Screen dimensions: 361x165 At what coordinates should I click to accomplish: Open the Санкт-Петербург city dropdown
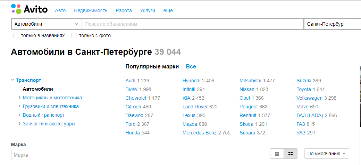click(333, 24)
